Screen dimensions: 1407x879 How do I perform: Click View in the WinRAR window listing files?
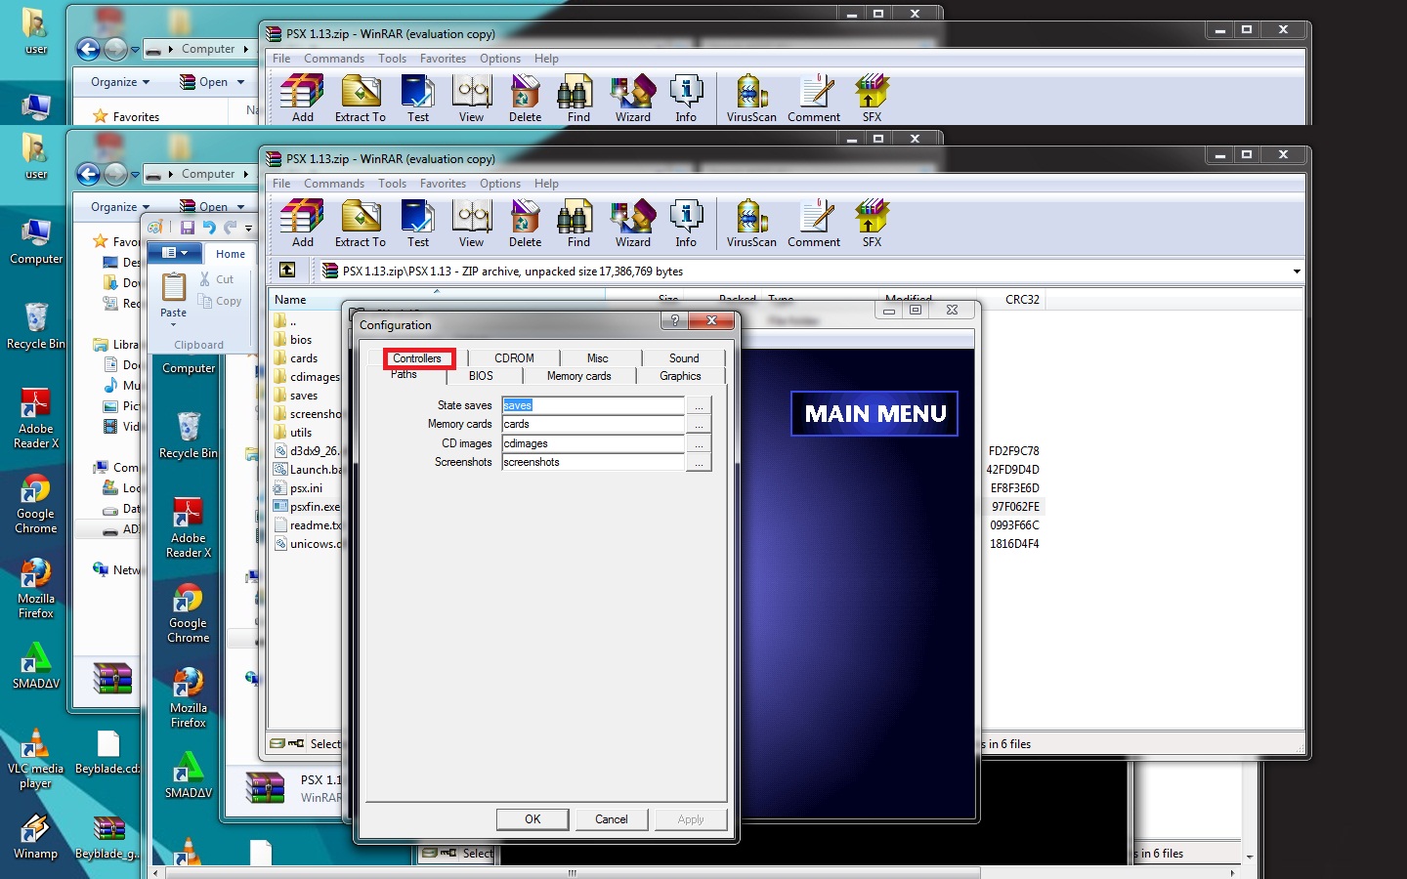pyautogui.click(x=472, y=223)
